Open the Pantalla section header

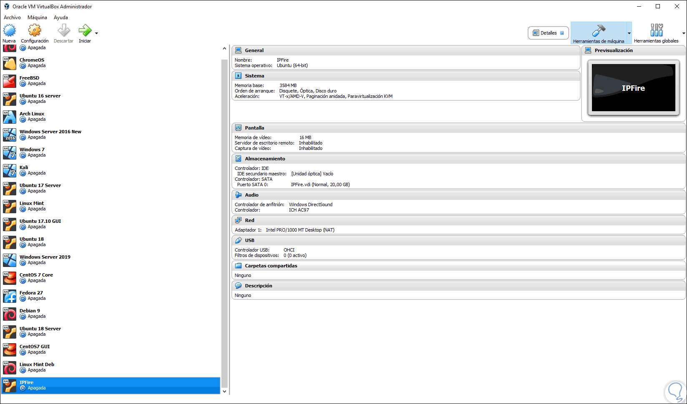[x=459, y=128]
